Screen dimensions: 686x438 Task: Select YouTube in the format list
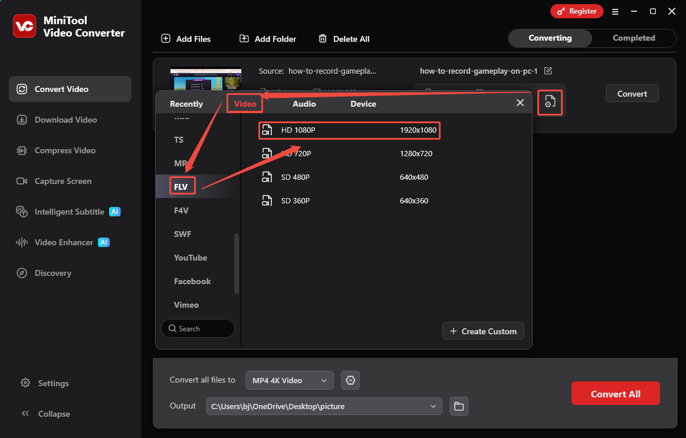191,258
